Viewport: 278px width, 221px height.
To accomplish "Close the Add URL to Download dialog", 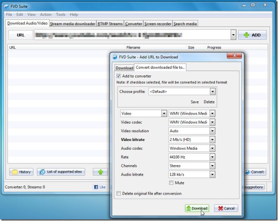I will [x=234, y=55].
